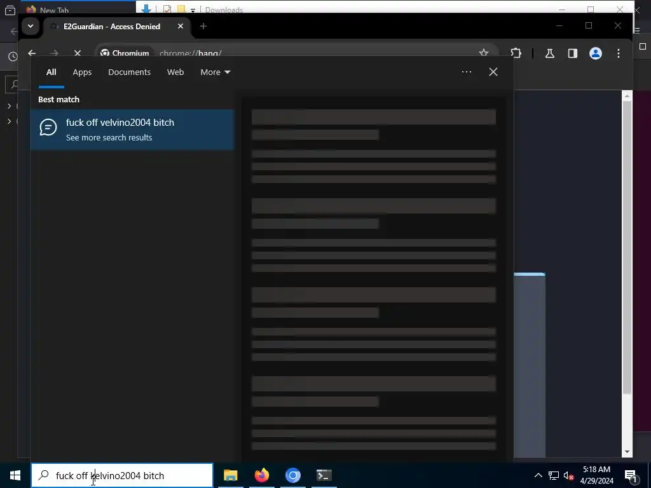This screenshot has height=488, width=651.
Task: Open the Firefox hamburger menu
Action: point(637,30)
